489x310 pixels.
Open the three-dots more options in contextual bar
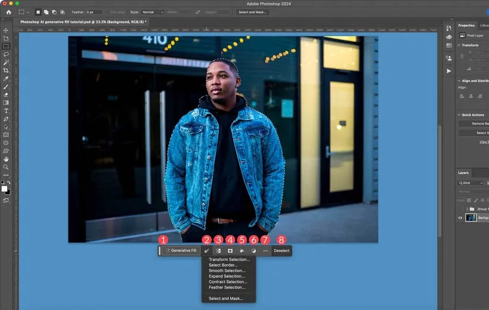265,251
